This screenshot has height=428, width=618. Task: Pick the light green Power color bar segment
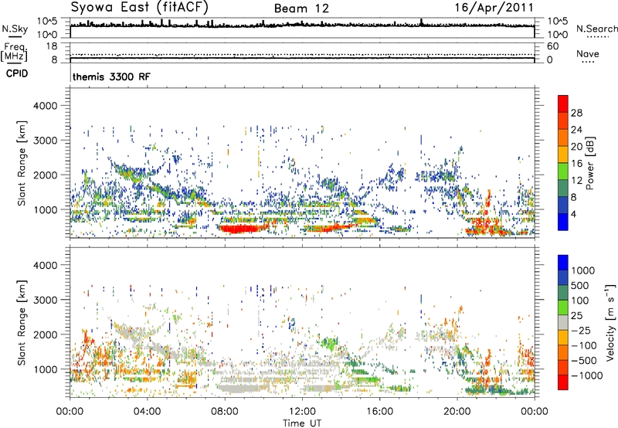tap(563, 172)
